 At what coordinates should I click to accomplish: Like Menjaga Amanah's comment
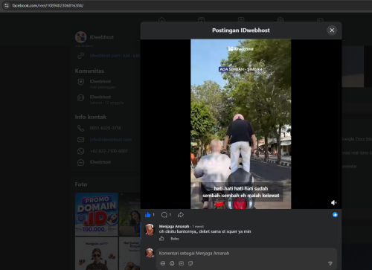[161, 239]
